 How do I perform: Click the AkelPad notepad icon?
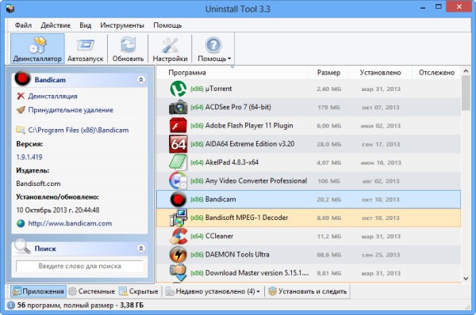tap(178, 162)
